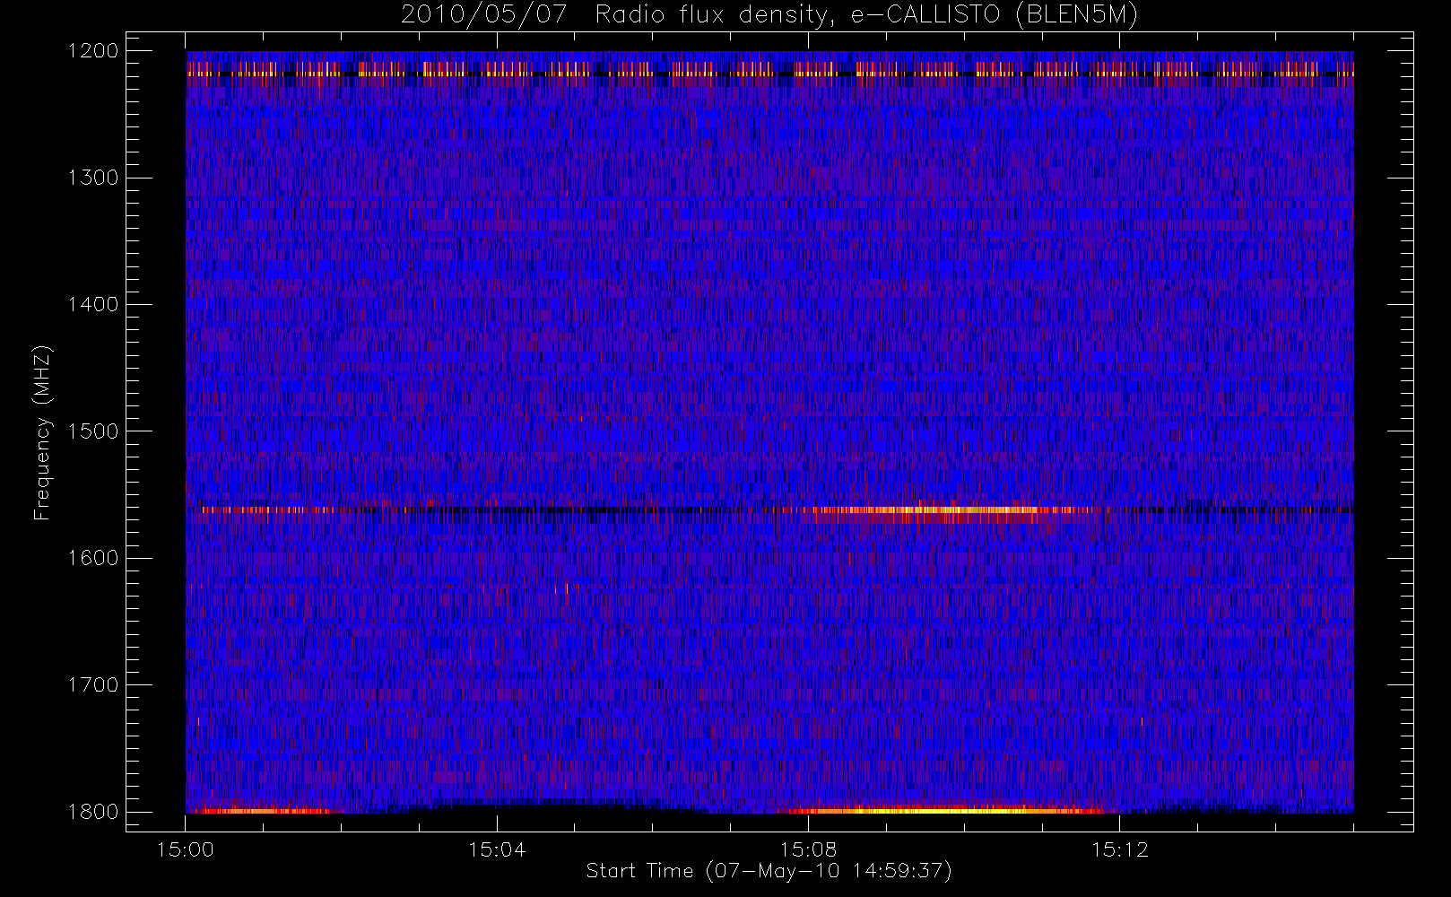Click the 15:04 time tick label

coord(497,849)
